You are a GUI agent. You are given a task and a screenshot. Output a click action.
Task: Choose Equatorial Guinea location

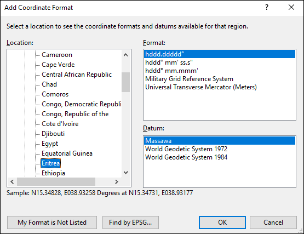[x=67, y=153]
